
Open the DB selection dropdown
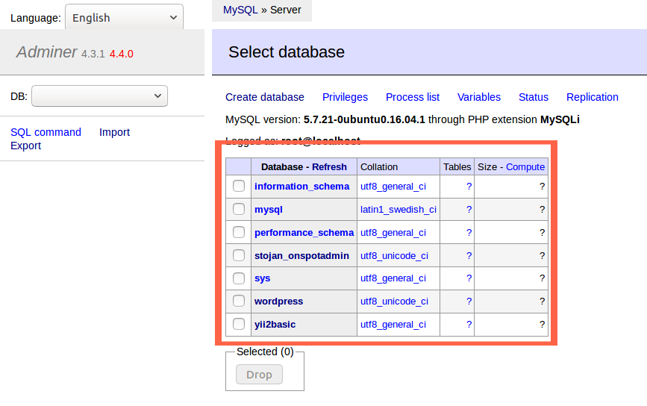[x=99, y=96]
